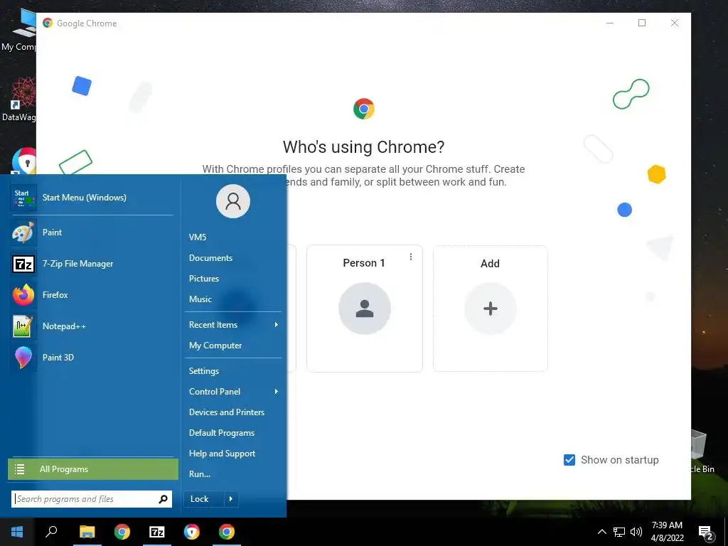Screen dimensions: 728x546
Task: Open the volume icon in system tray
Action: (x=636, y=532)
